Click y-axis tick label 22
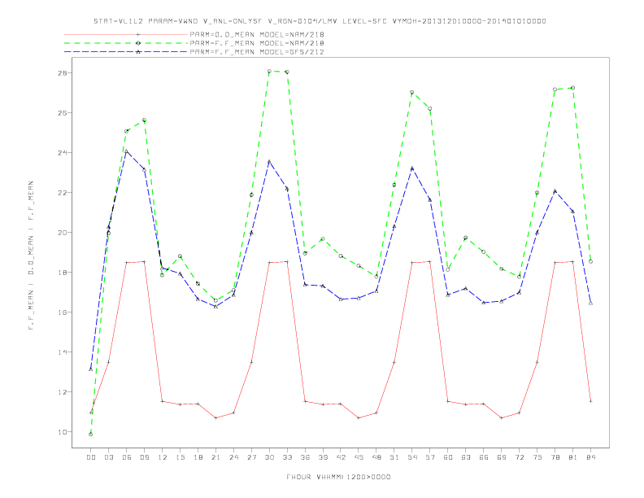The width and height of the screenshot is (644, 498). [x=63, y=192]
